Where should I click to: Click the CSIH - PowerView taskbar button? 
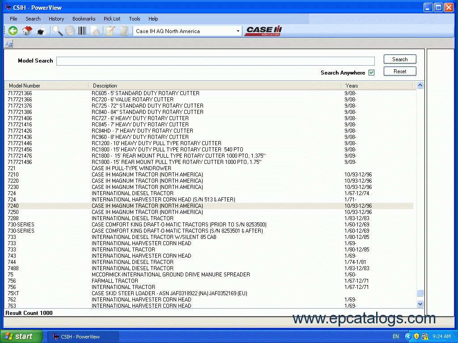point(83,337)
